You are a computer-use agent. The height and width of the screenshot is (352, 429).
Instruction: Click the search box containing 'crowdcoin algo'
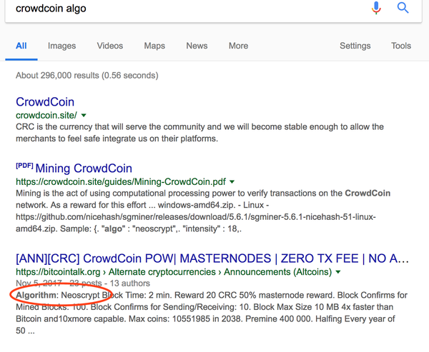(x=179, y=9)
